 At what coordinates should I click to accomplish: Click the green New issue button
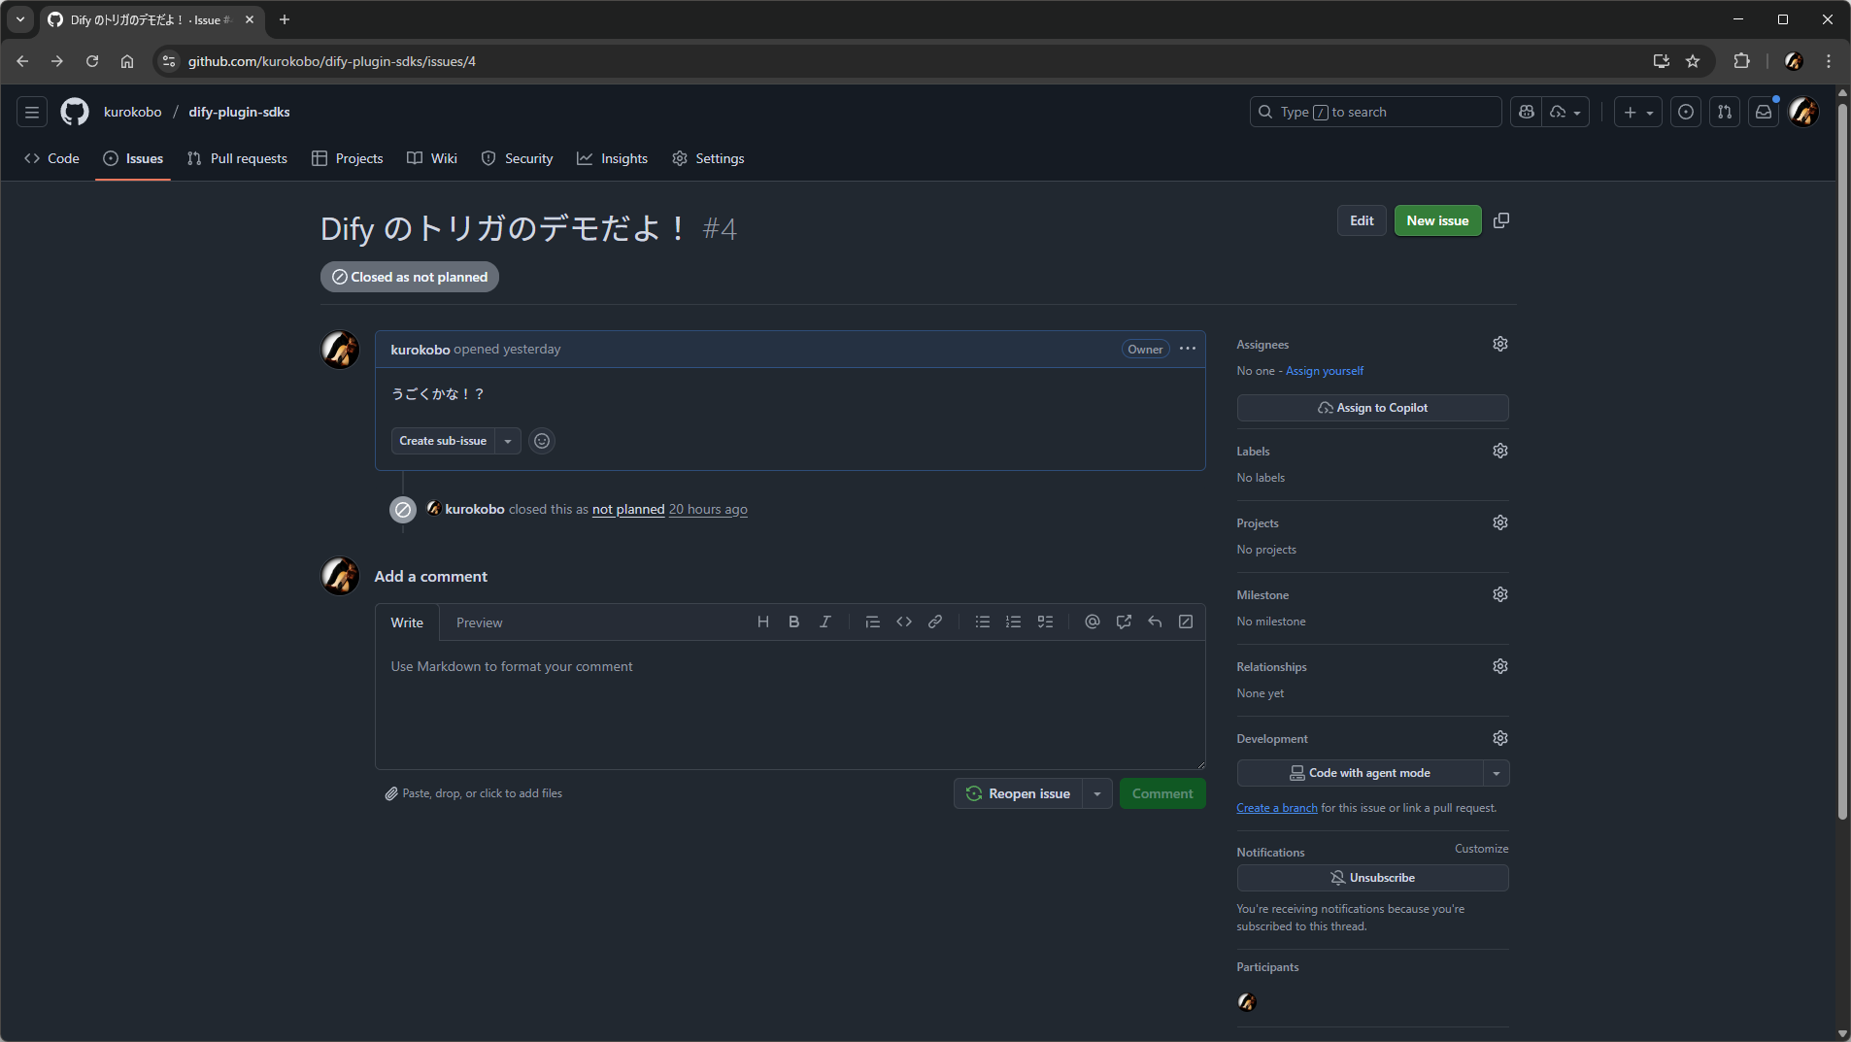[1436, 220]
